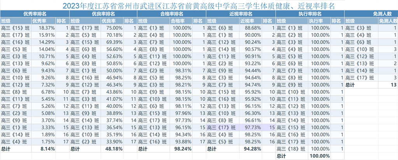398x160 pixels.
Task: Select the 93.88% cell
Action: (181, 142)
